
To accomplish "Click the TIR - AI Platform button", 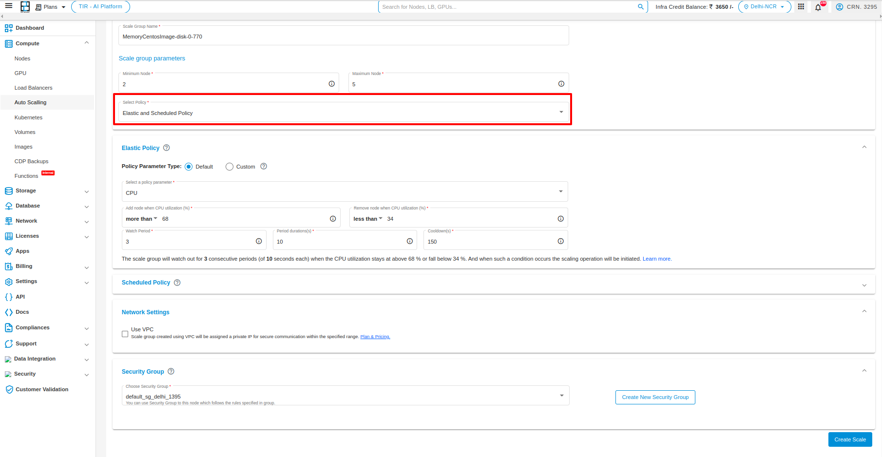I will [100, 7].
